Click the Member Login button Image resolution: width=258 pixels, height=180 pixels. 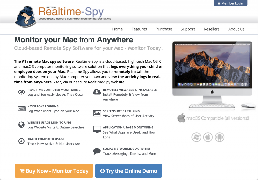(231, 3)
